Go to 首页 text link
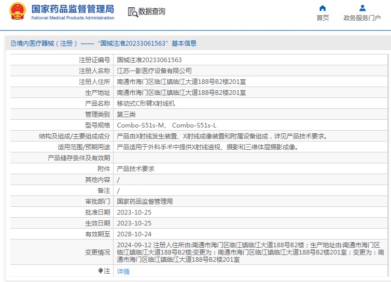 coord(323,18)
